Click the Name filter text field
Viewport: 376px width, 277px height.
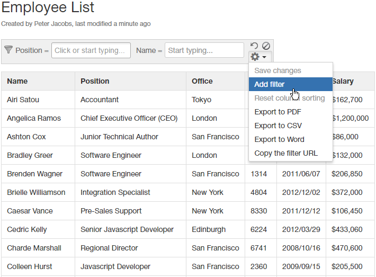pyautogui.click(x=204, y=50)
